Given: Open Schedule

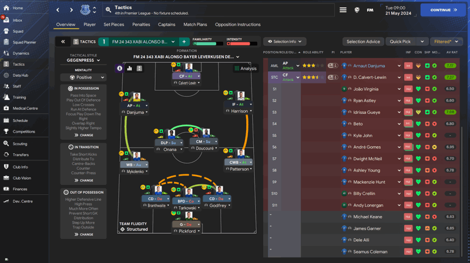Looking at the screenshot, I should 20,121.
